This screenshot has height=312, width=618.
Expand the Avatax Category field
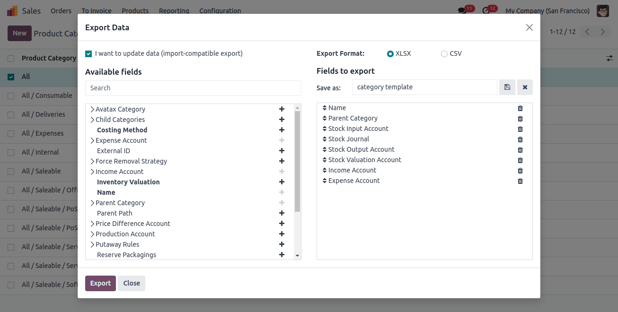[92, 109]
